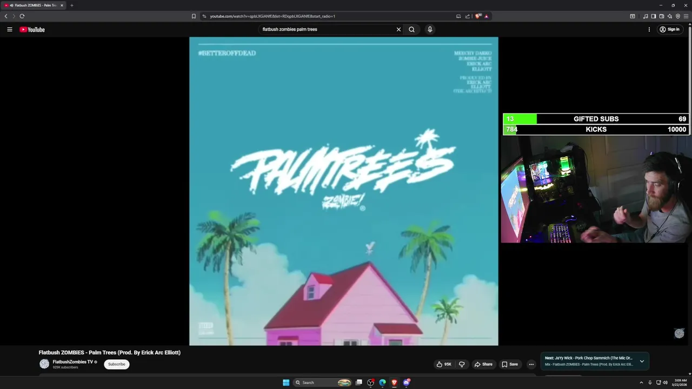Click the tab search icon in toolbar
Viewport: 692px width, 389px height.
(x=633, y=16)
